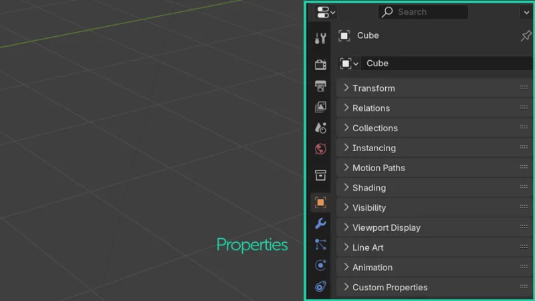
Task: Open the editor type dropdown
Action: click(326, 12)
